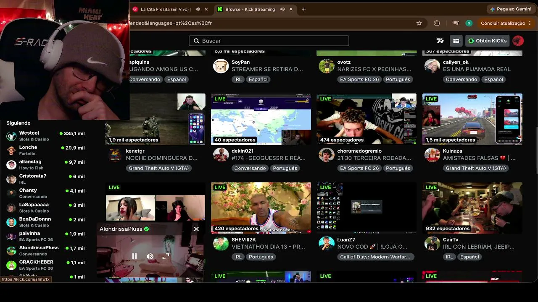The image size is (538, 302).
Task: Select CRACKHEBER in the sidebar
Action: pos(45,265)
